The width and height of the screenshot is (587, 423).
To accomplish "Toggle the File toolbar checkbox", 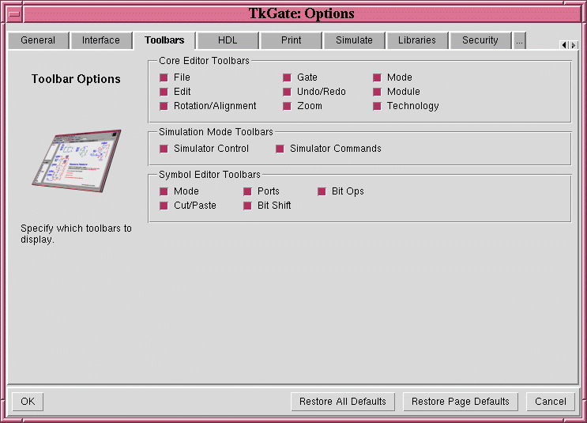I will 164,77.
